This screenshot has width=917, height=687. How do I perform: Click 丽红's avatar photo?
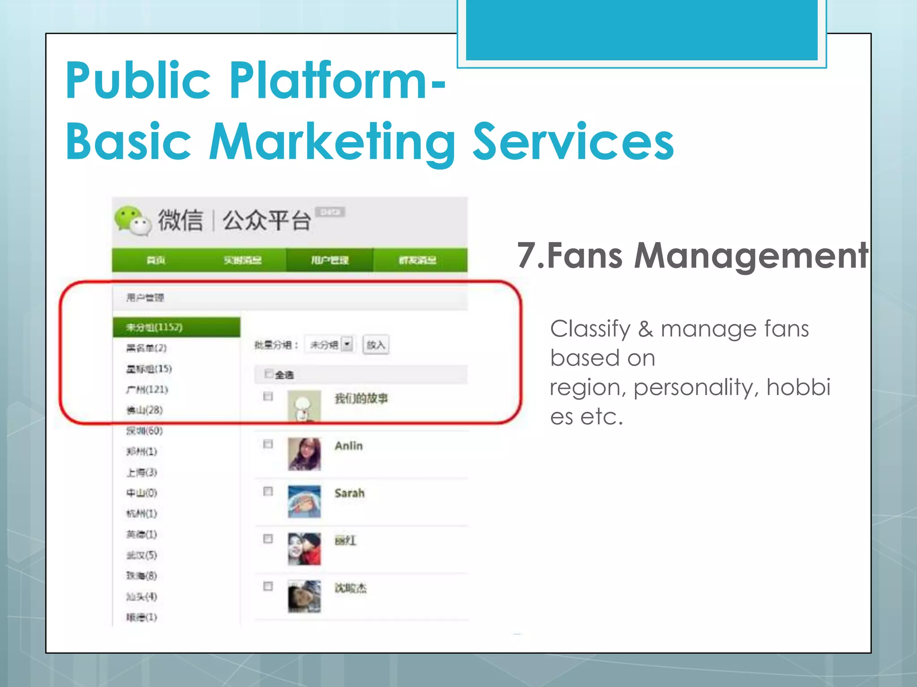pos(304,549)
